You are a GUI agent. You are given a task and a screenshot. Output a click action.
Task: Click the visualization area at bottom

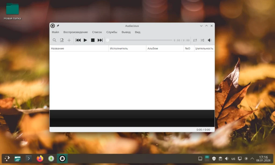[x=132, y=118]
